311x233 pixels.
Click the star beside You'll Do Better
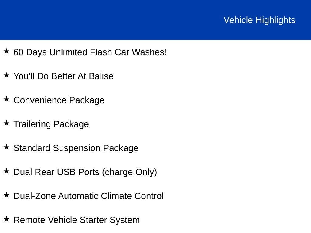(6, 75)
